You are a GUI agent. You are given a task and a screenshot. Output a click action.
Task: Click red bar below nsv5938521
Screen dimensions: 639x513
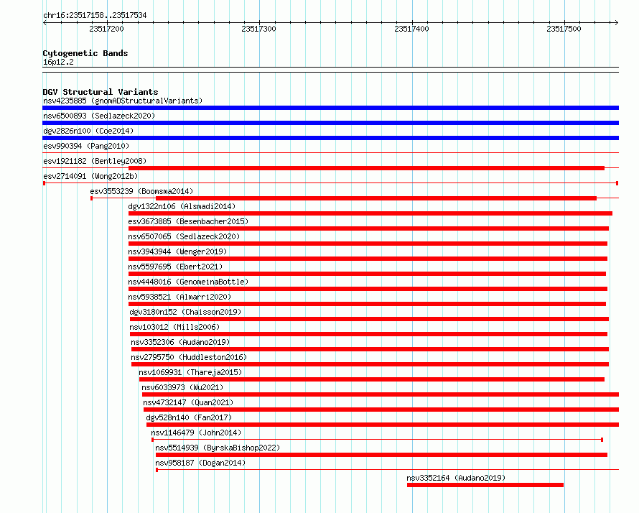(367, 304)
